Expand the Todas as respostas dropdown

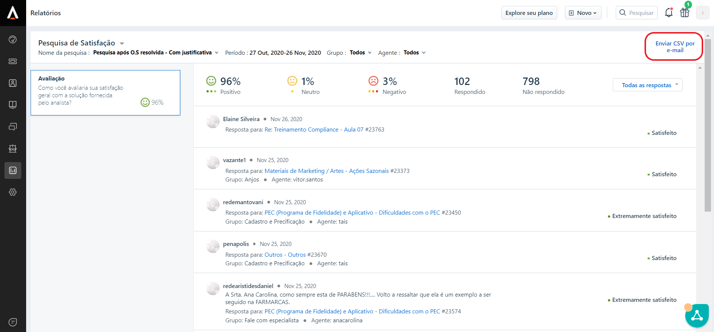click(647, 85)
